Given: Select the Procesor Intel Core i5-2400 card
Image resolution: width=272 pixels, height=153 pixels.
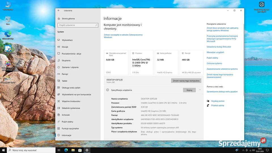Looking at the screenshot, I should (x=142, y=63).
